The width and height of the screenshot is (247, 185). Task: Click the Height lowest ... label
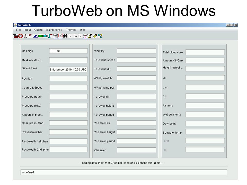point(173,68)
